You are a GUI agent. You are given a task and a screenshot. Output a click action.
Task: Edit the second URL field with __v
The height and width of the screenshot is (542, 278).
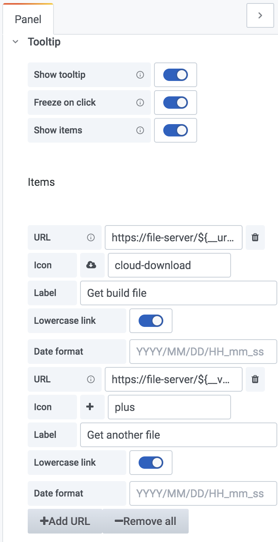(x=174, y=379)
